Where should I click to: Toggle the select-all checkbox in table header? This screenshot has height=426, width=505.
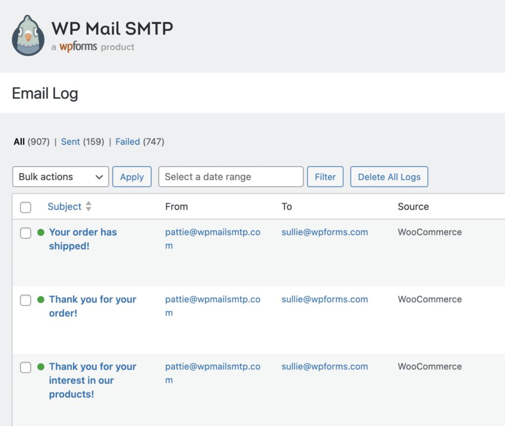tap(26, 207)
